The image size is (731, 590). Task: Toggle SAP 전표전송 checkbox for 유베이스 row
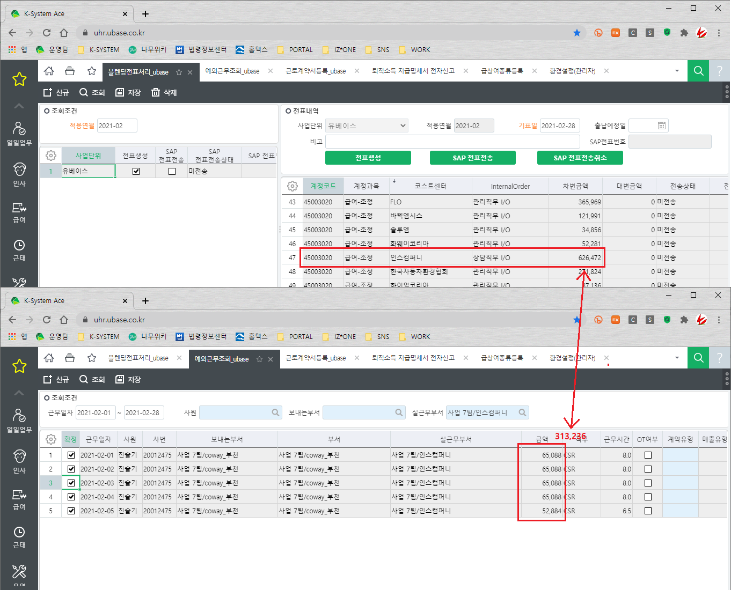(x=172, y=171)
